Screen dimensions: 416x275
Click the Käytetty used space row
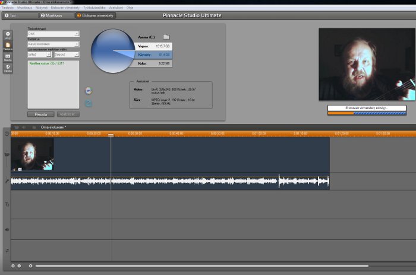[153, 55]
